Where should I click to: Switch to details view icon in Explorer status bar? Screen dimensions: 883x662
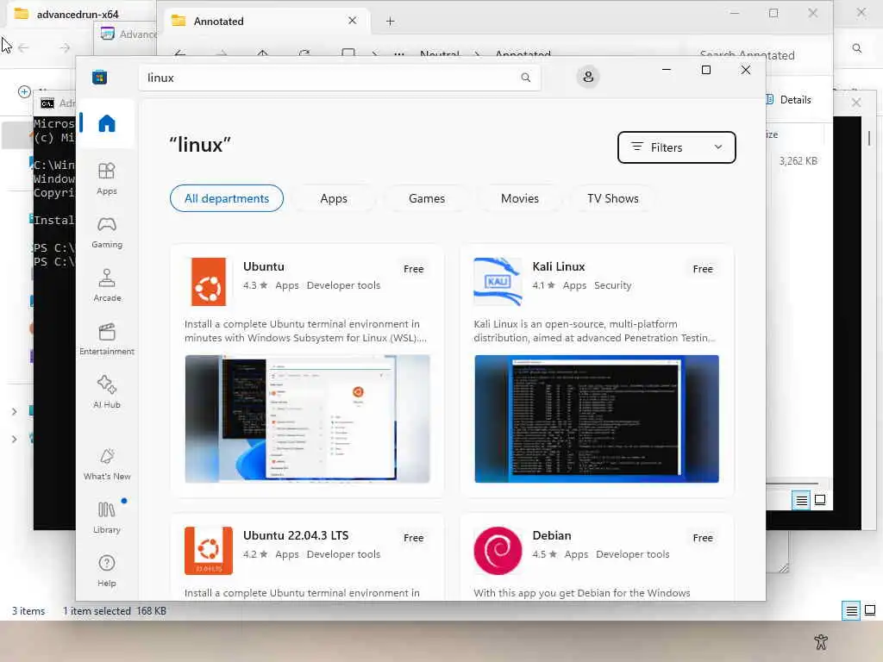[x=851, y=611]
